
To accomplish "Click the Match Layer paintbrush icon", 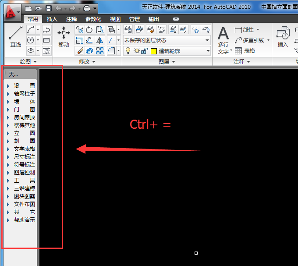I will click(151, 29).
